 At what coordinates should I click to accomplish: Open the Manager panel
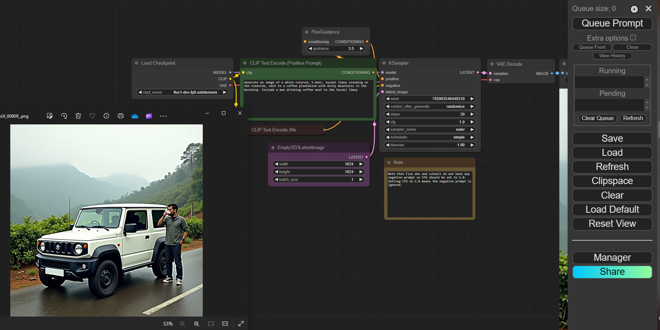point(612,258)
